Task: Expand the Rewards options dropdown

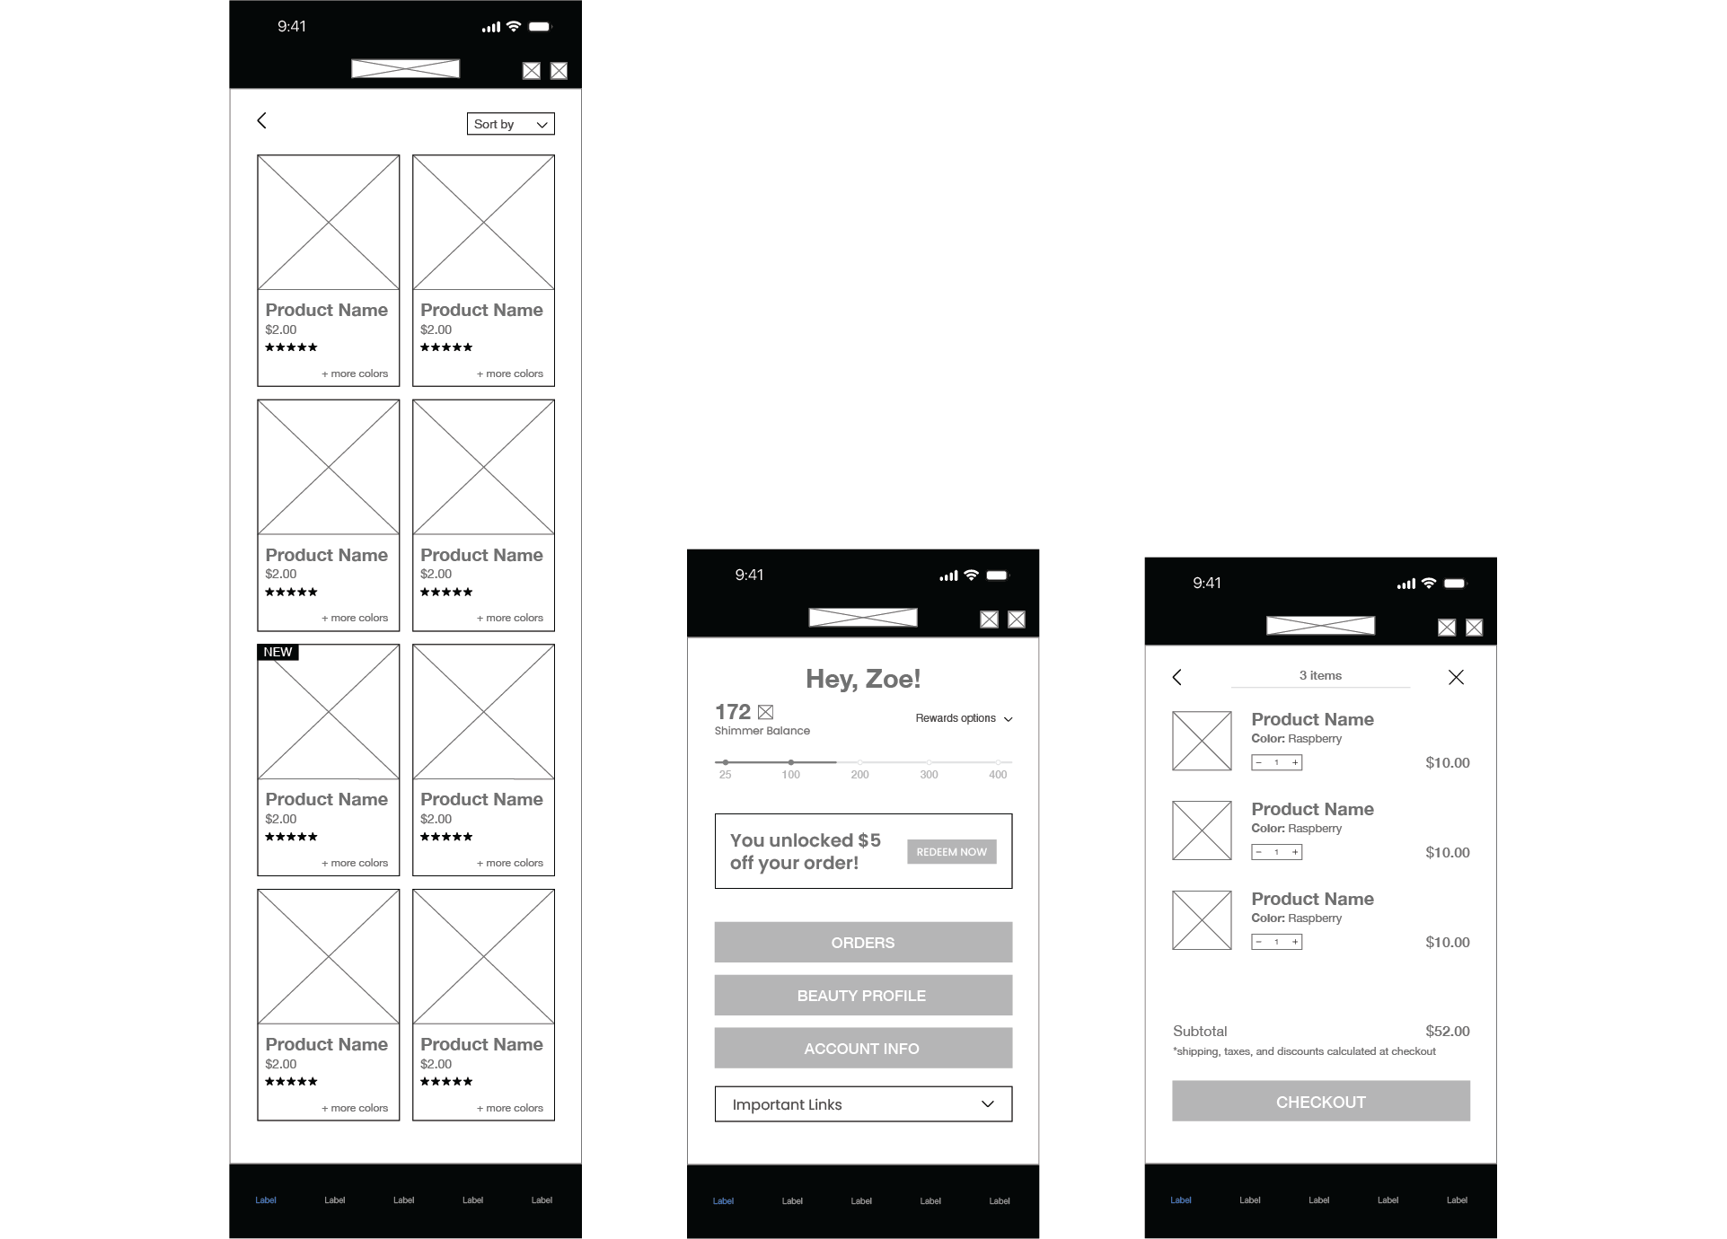Action: [x=961, y=717]
